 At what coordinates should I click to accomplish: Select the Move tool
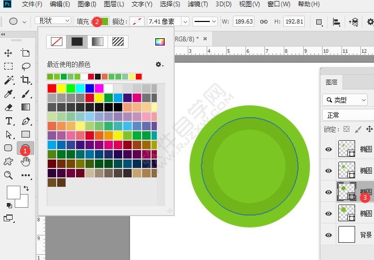pos(8,53)
